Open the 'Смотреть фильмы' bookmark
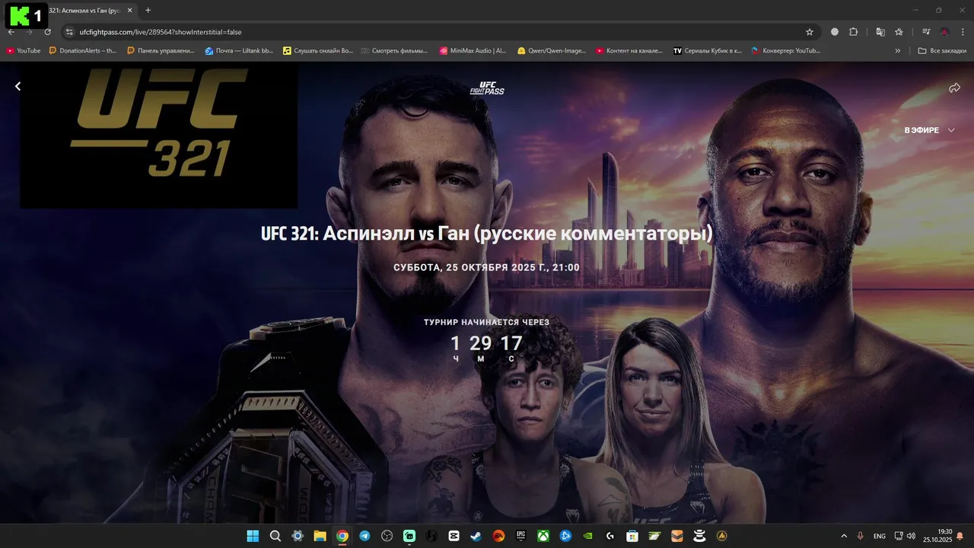The height and width of the screenshot is (548, 974). click(x=396, y=51)
